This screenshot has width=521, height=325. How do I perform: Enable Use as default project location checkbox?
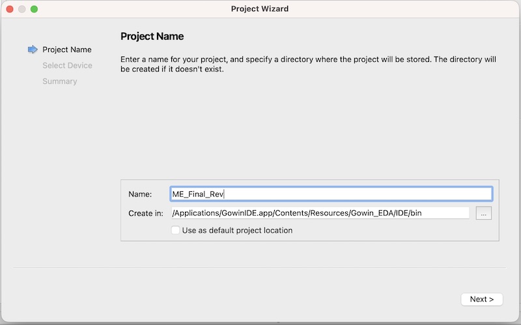[175, 230]
